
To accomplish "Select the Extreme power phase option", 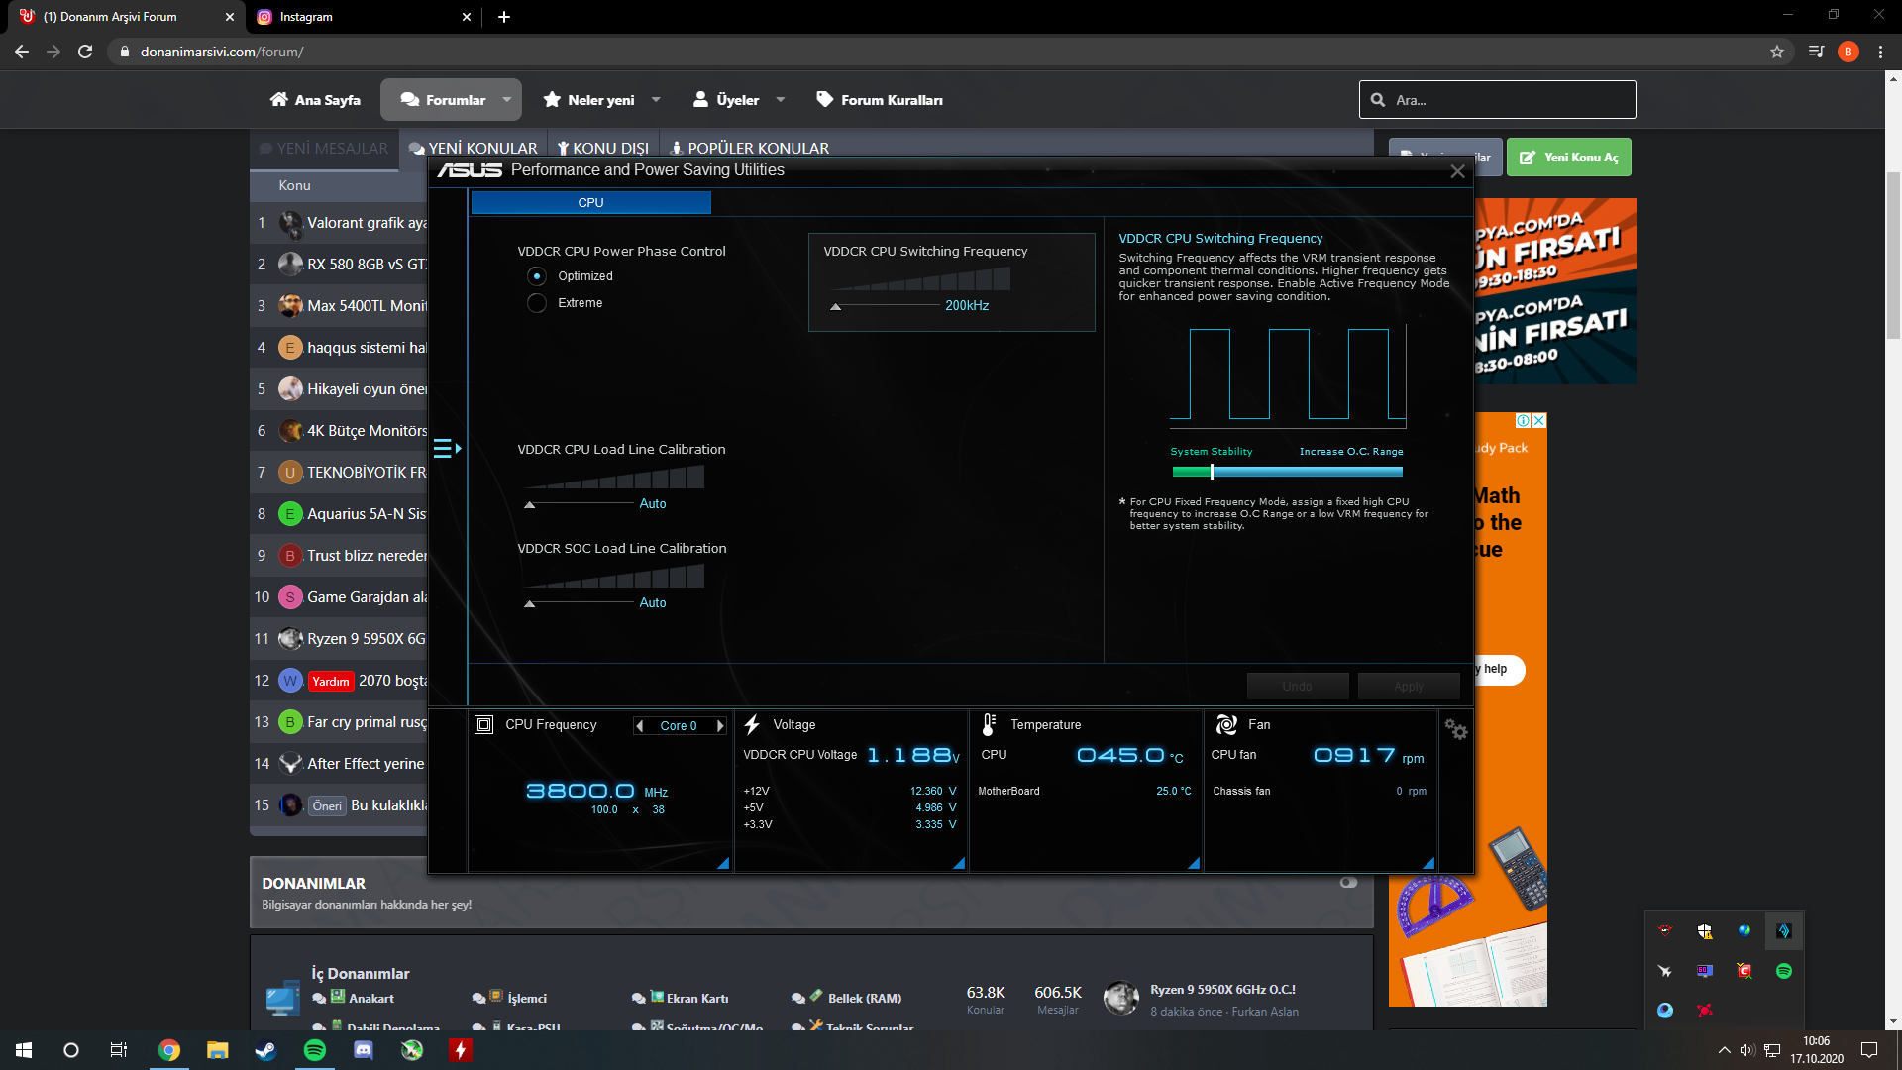I will coord(537,303).
